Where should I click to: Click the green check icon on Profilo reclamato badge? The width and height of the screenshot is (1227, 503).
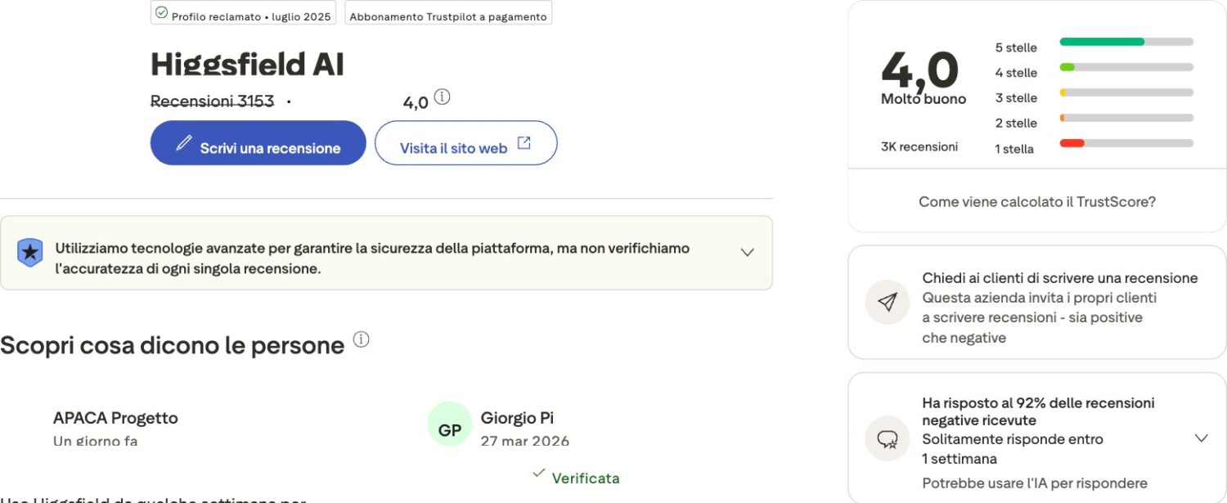[162, 13]
